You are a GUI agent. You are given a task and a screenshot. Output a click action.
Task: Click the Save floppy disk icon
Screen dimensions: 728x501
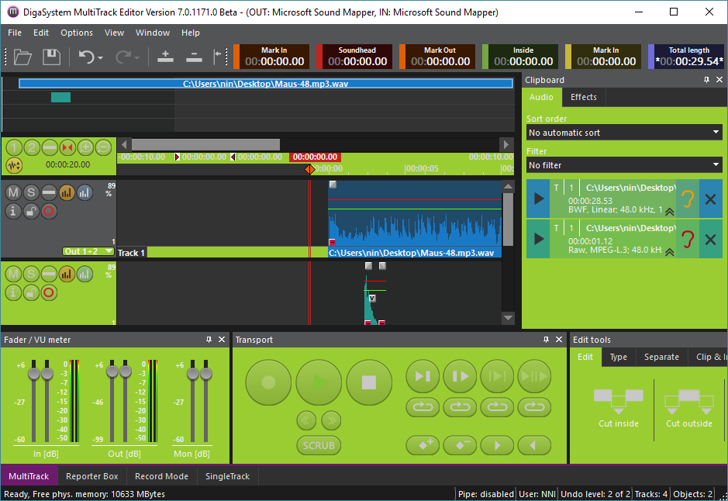(51, 57)
